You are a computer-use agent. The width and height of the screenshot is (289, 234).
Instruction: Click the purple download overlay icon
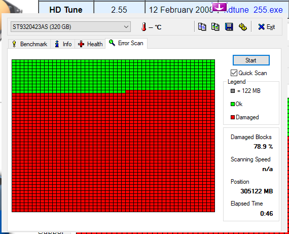pyautogui.click(x=220, y=7)
